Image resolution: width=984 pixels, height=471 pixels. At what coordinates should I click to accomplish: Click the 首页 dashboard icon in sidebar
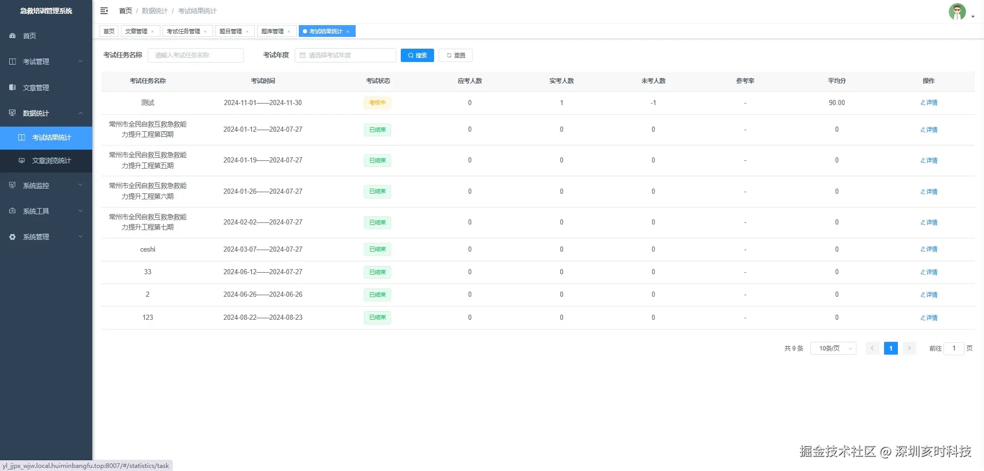point(12,36)
